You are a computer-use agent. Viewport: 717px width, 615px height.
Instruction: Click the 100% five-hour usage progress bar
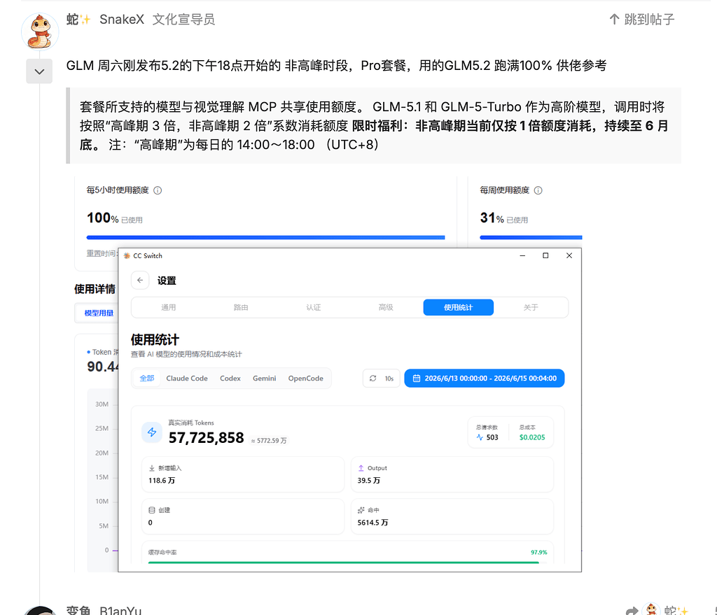click(265, 237)
